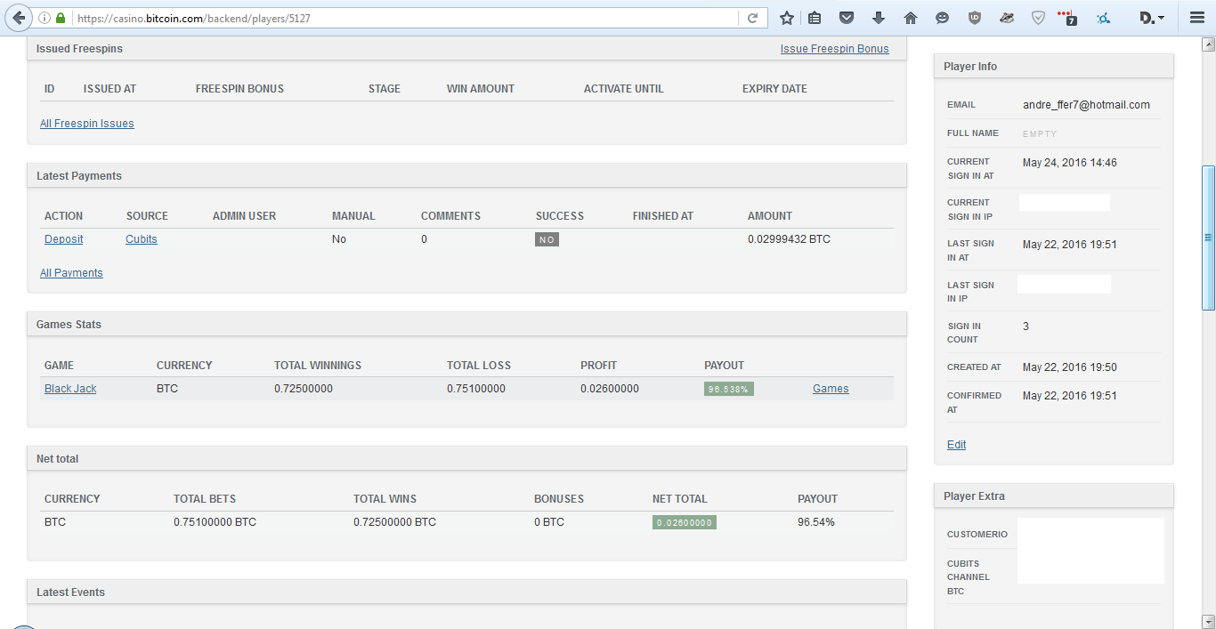Click the Total Loss value 0.75100000
The width and height of the screenshot is (1216, 629).
click(476, 389)
